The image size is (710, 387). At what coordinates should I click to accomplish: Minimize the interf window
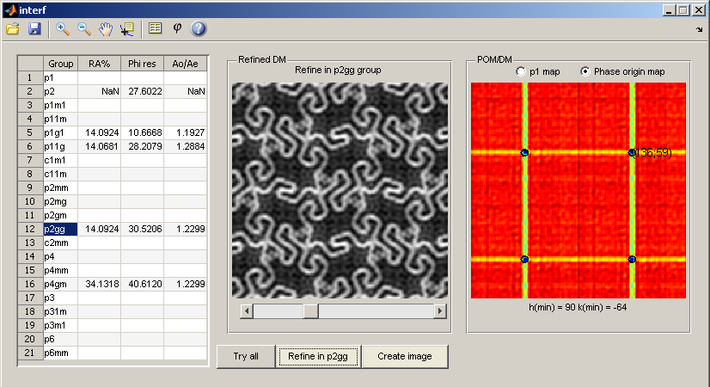pyautogui.click(x=669, y=10)
